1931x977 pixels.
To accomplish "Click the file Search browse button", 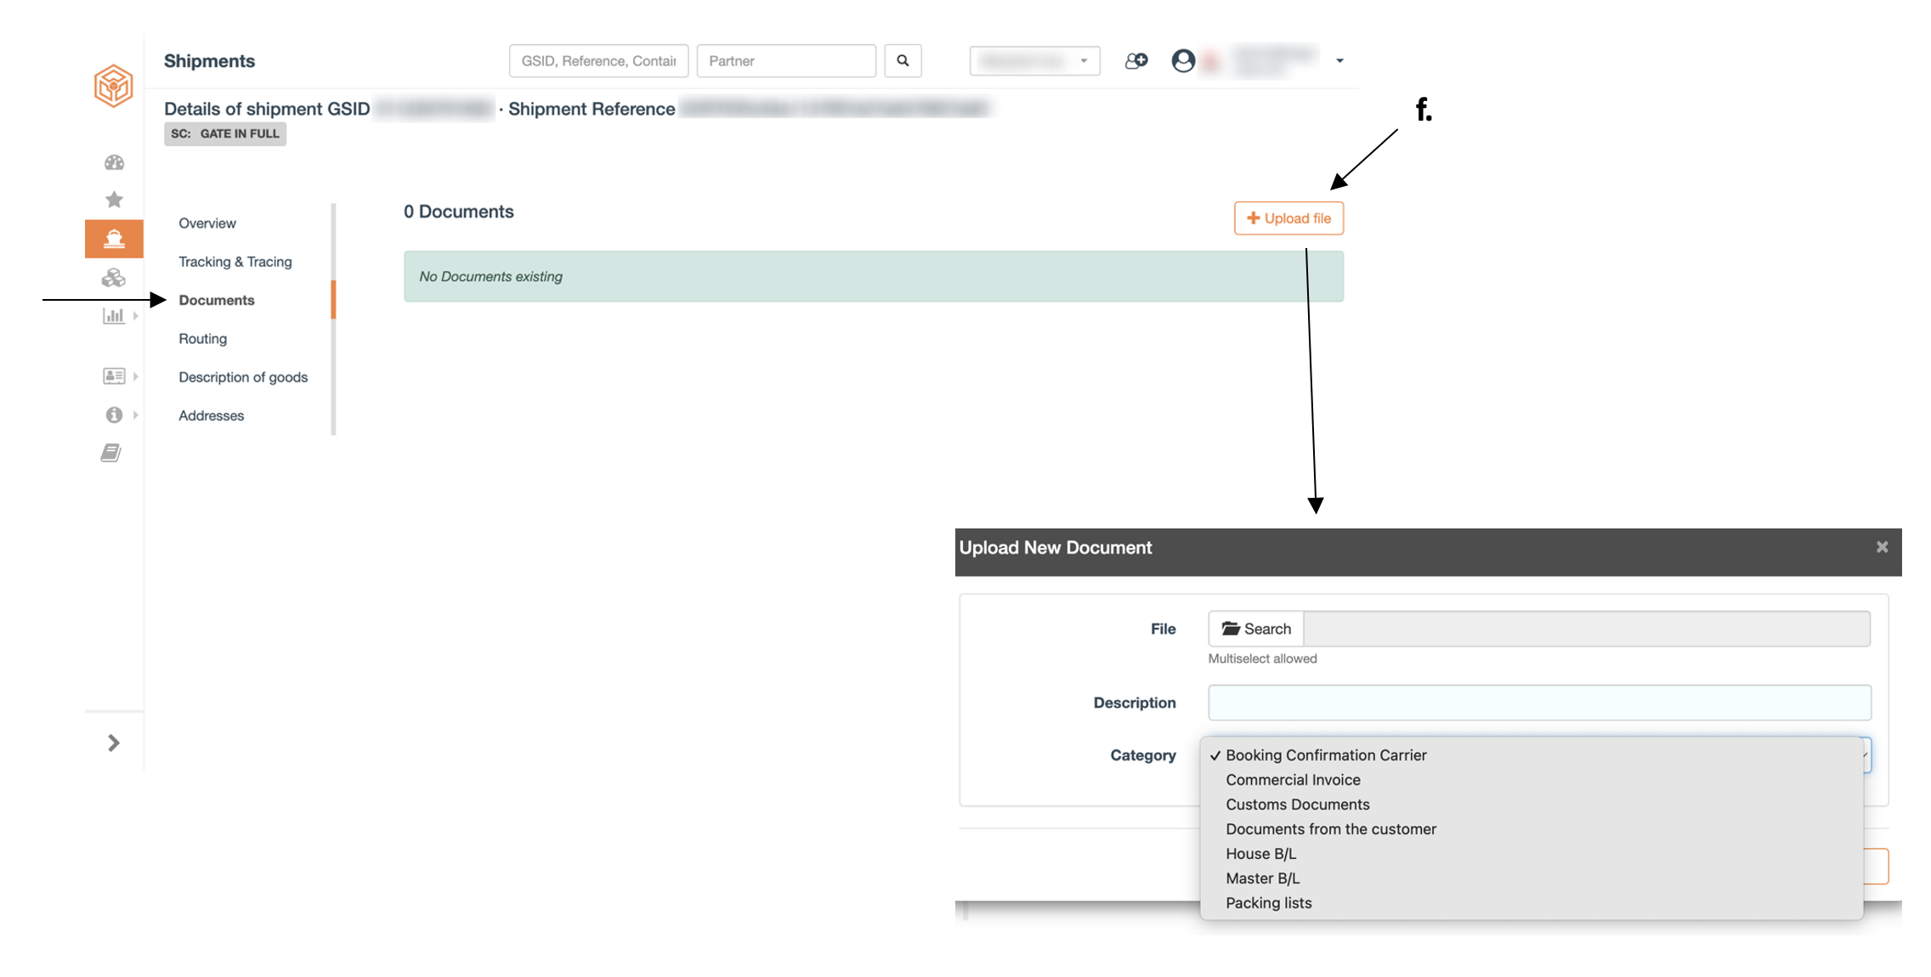I will pos(1256,629).
